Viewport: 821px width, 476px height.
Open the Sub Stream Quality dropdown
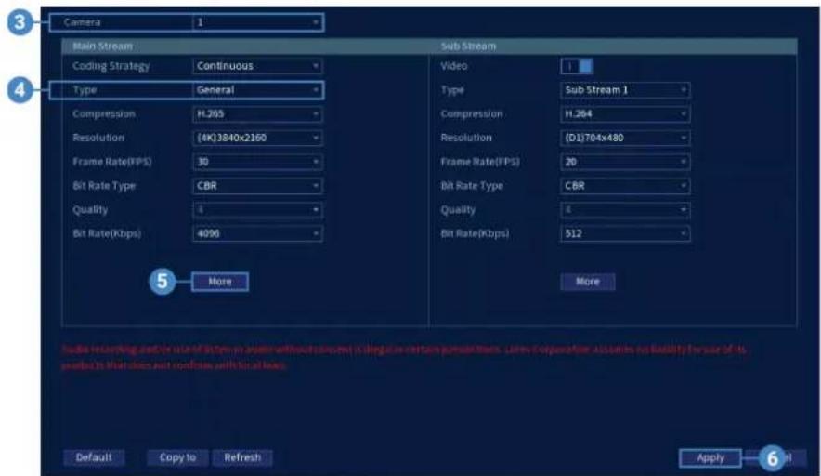625,210
